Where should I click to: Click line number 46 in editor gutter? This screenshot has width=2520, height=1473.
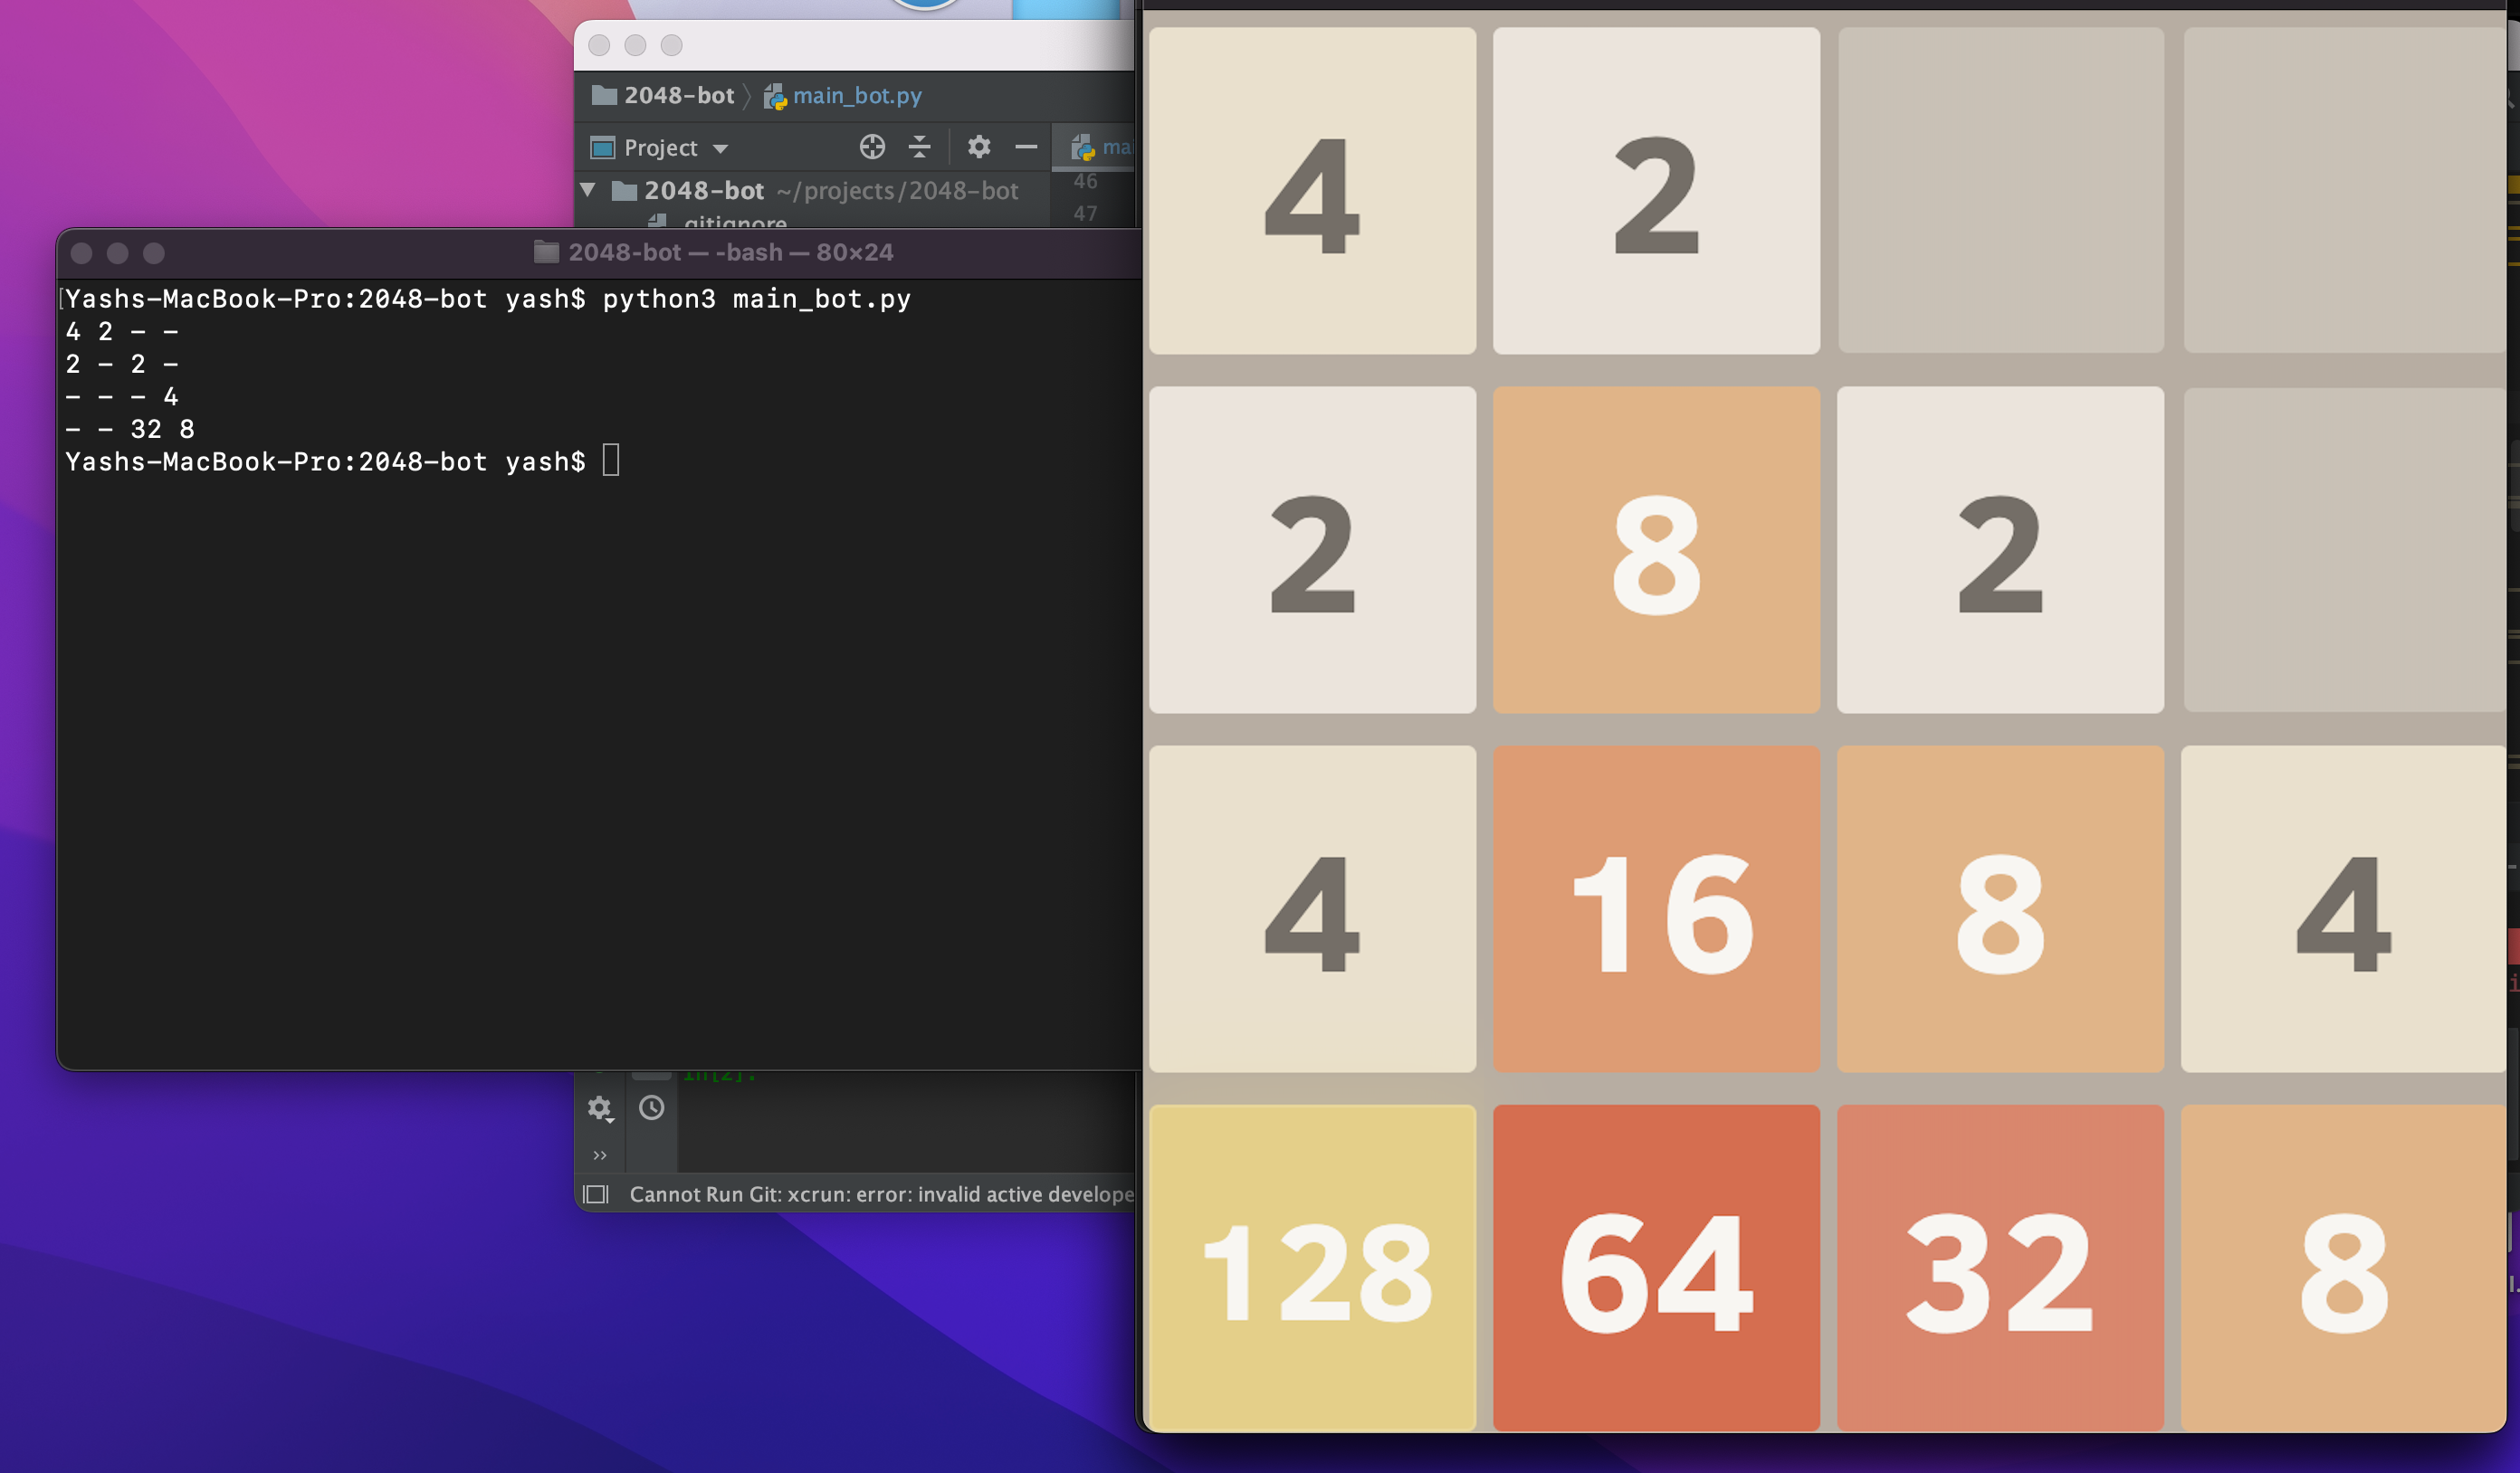point(1085,181)
